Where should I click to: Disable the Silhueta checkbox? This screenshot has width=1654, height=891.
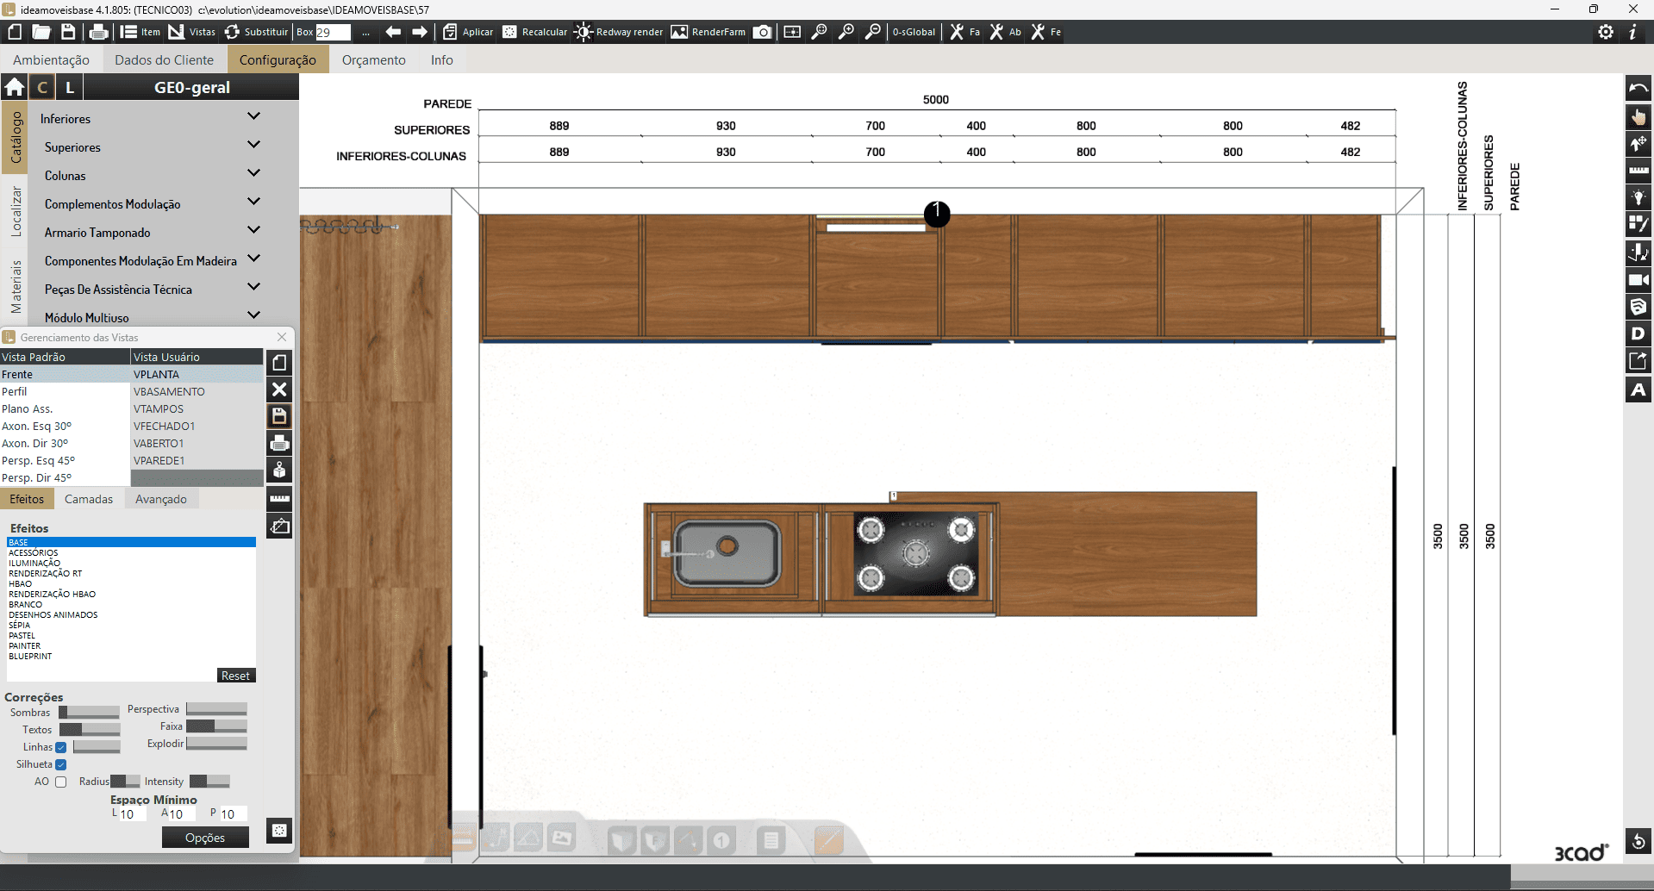click(61, 764)
